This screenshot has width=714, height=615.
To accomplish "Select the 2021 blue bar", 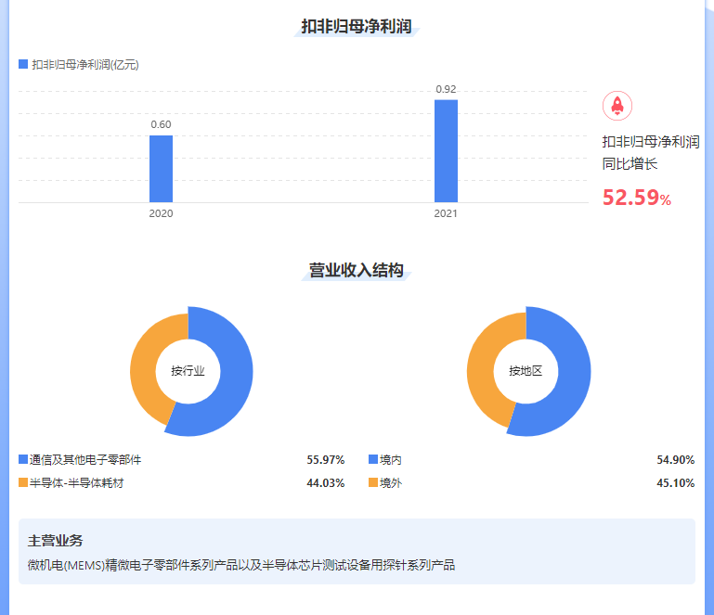I will click(446, 150).
